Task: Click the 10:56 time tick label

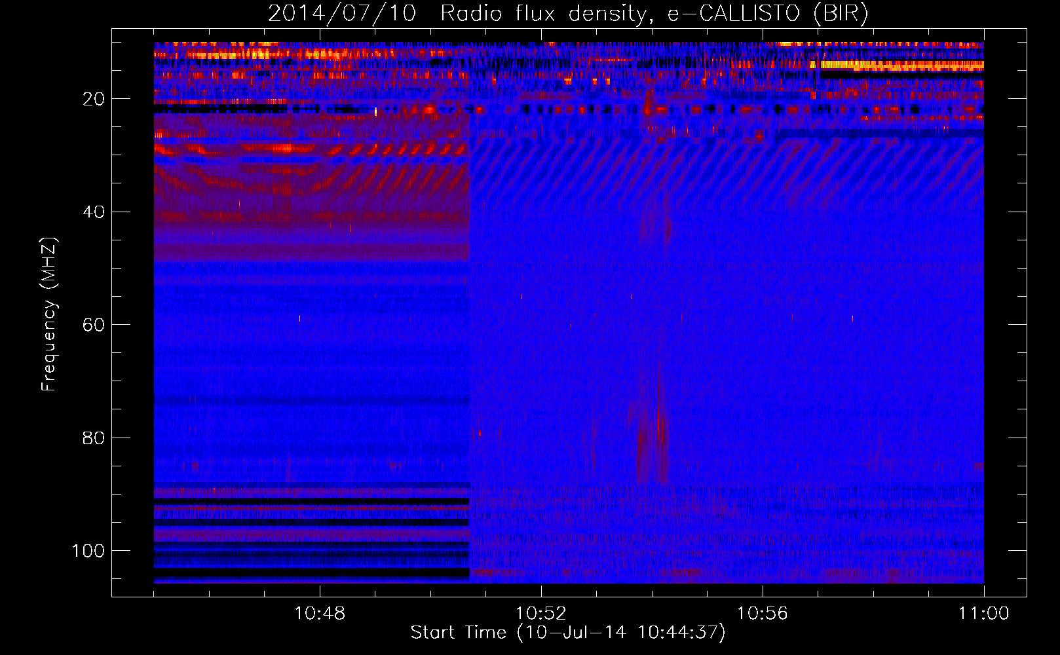Action: tap(763, 614)
